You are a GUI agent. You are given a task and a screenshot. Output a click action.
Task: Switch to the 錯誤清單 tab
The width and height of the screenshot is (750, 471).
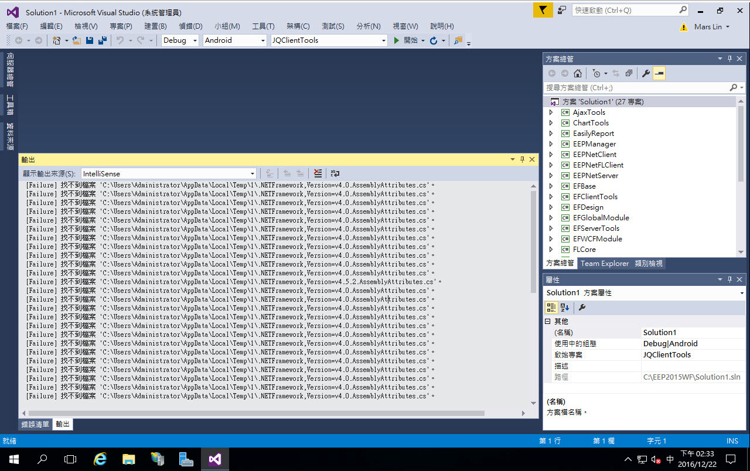[x=35, y=424]
